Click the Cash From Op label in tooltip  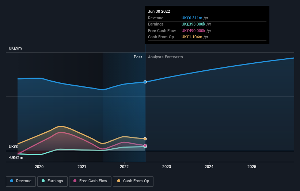[161, 37]
